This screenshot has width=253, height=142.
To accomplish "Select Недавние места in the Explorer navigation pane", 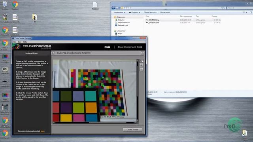I will (x=124, y=22).
